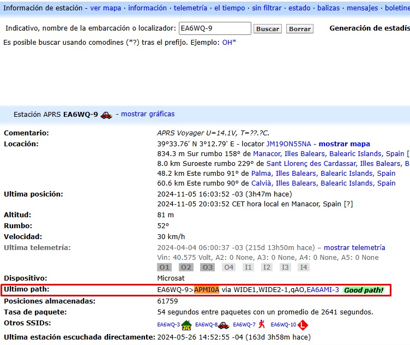Open the EA6AMI-3 igate link
The image size is (410, 345).
tap(323, 290)
